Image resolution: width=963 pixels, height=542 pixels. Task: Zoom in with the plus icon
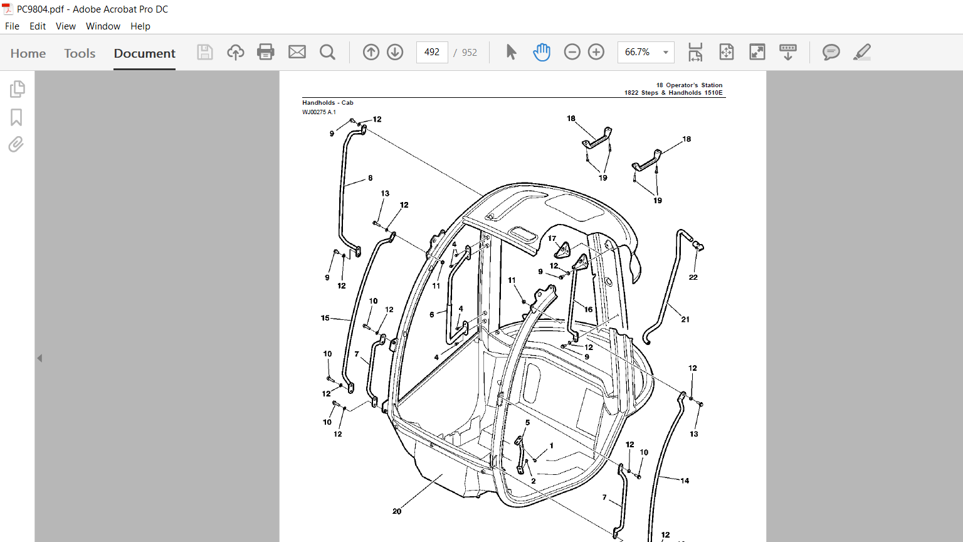(596, 52)
